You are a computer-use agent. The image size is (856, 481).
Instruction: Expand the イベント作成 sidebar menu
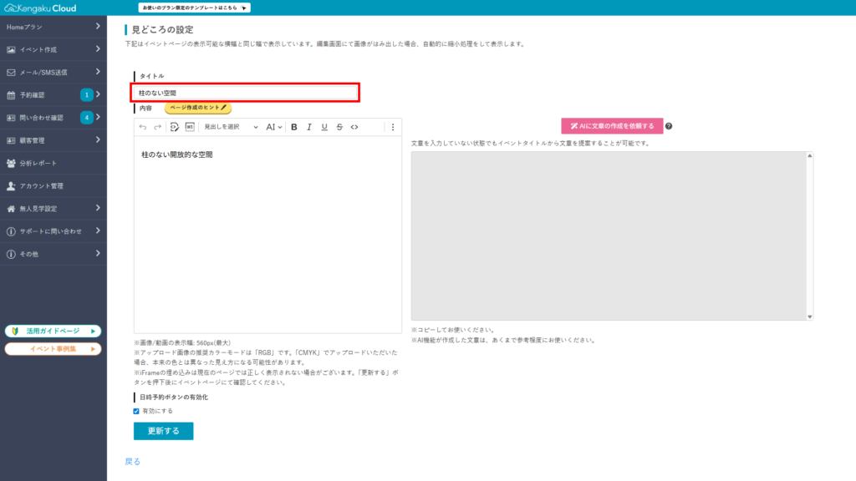point(53,49)
